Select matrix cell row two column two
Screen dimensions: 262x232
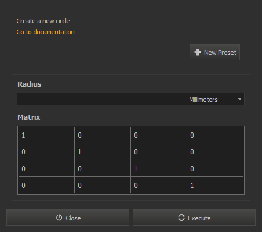click(103, 152)
